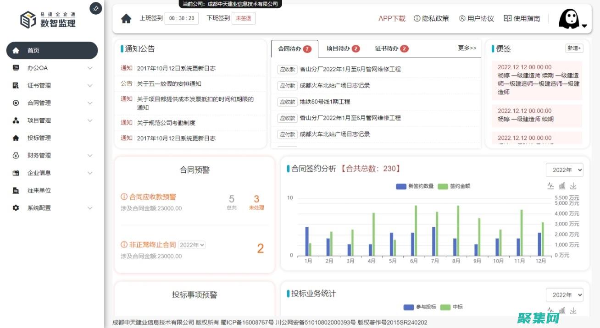Open the 隐私政策 link
This screenshot has width=600, height=328.
431,19
